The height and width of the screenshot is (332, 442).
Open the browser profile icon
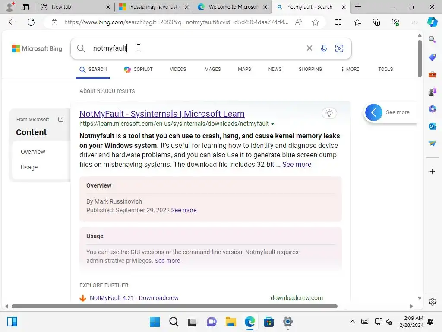tap(10, 7)
